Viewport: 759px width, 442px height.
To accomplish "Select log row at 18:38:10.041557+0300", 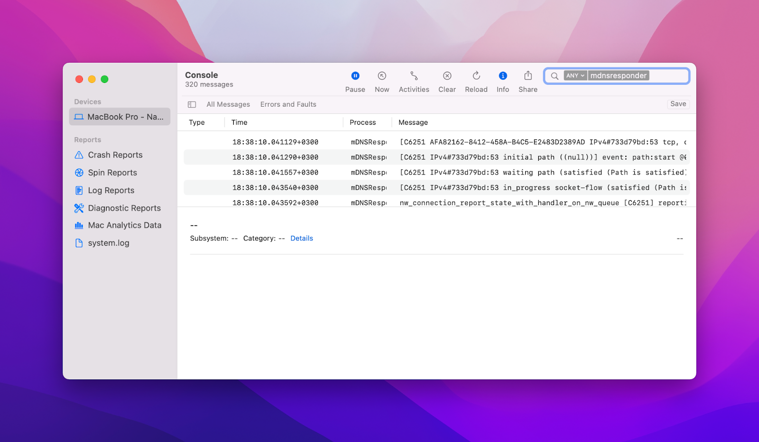I will tap(436, 173).
